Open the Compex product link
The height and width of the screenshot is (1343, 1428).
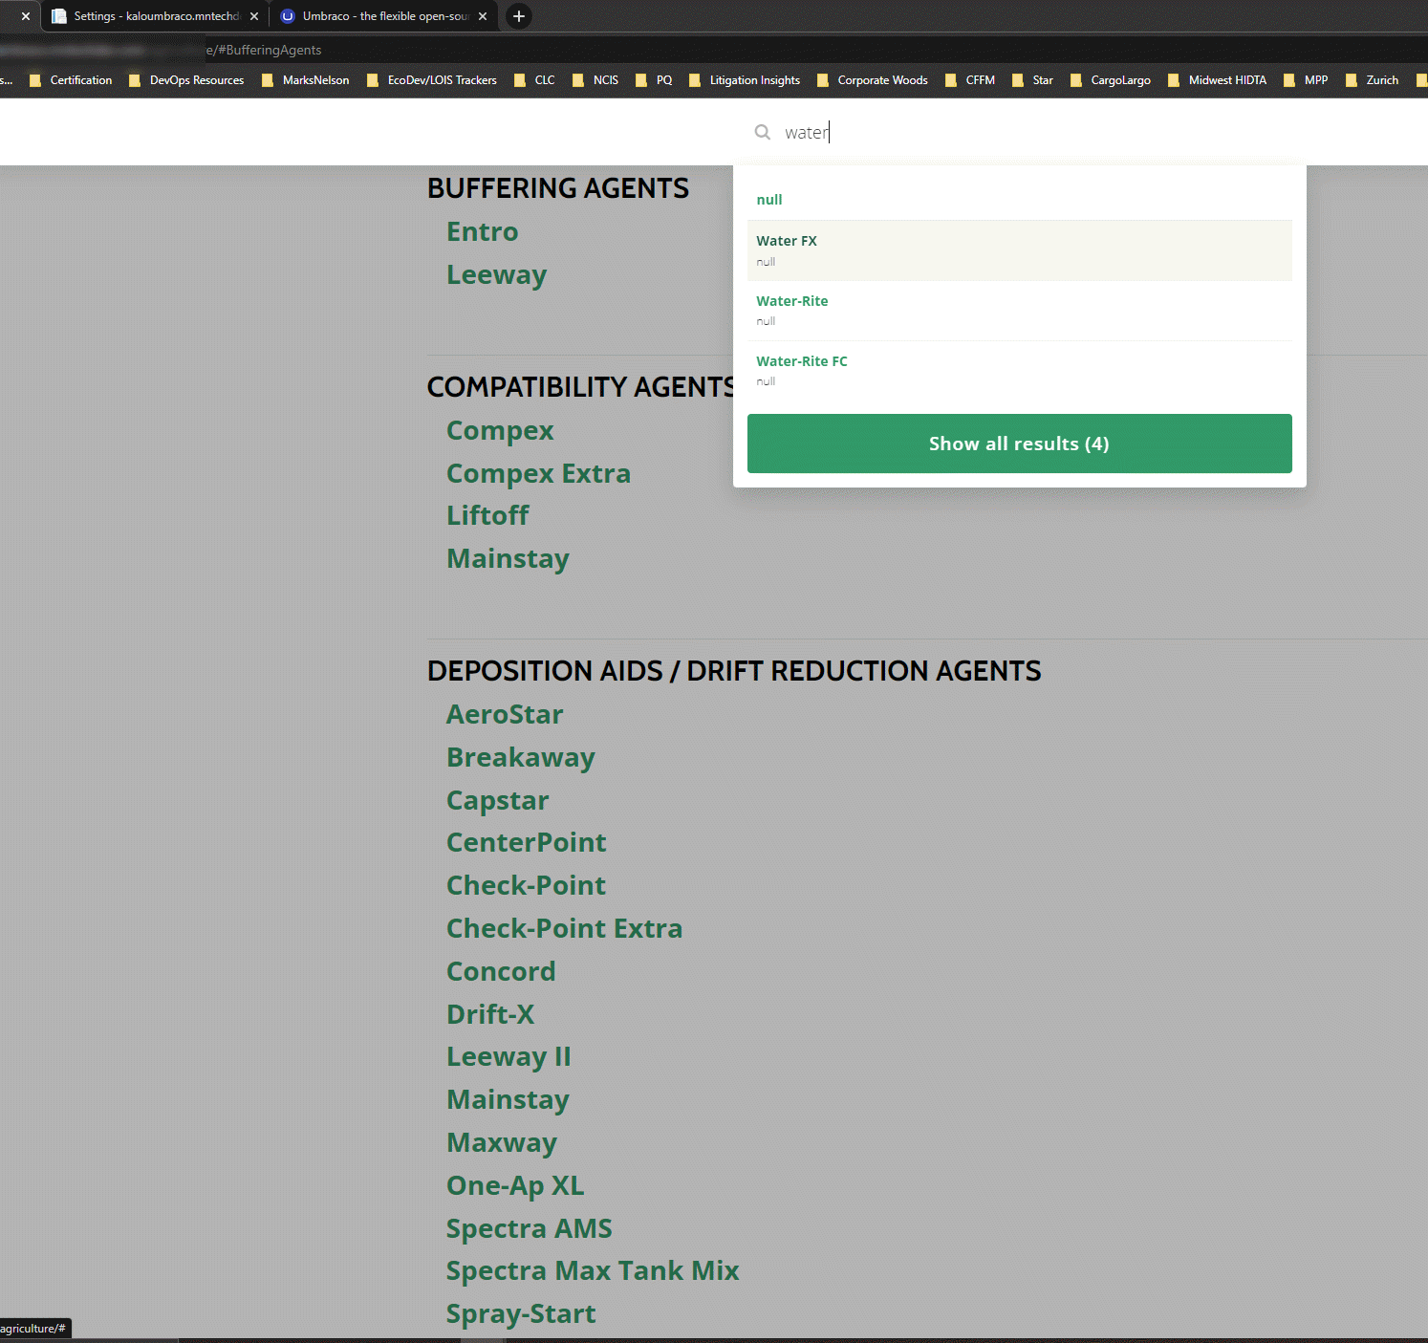point(500,431)
